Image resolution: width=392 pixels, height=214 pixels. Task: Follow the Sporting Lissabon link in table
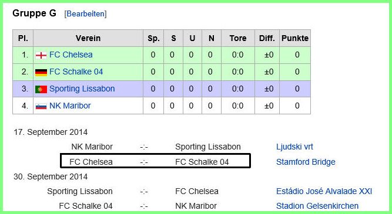[82, 89]
